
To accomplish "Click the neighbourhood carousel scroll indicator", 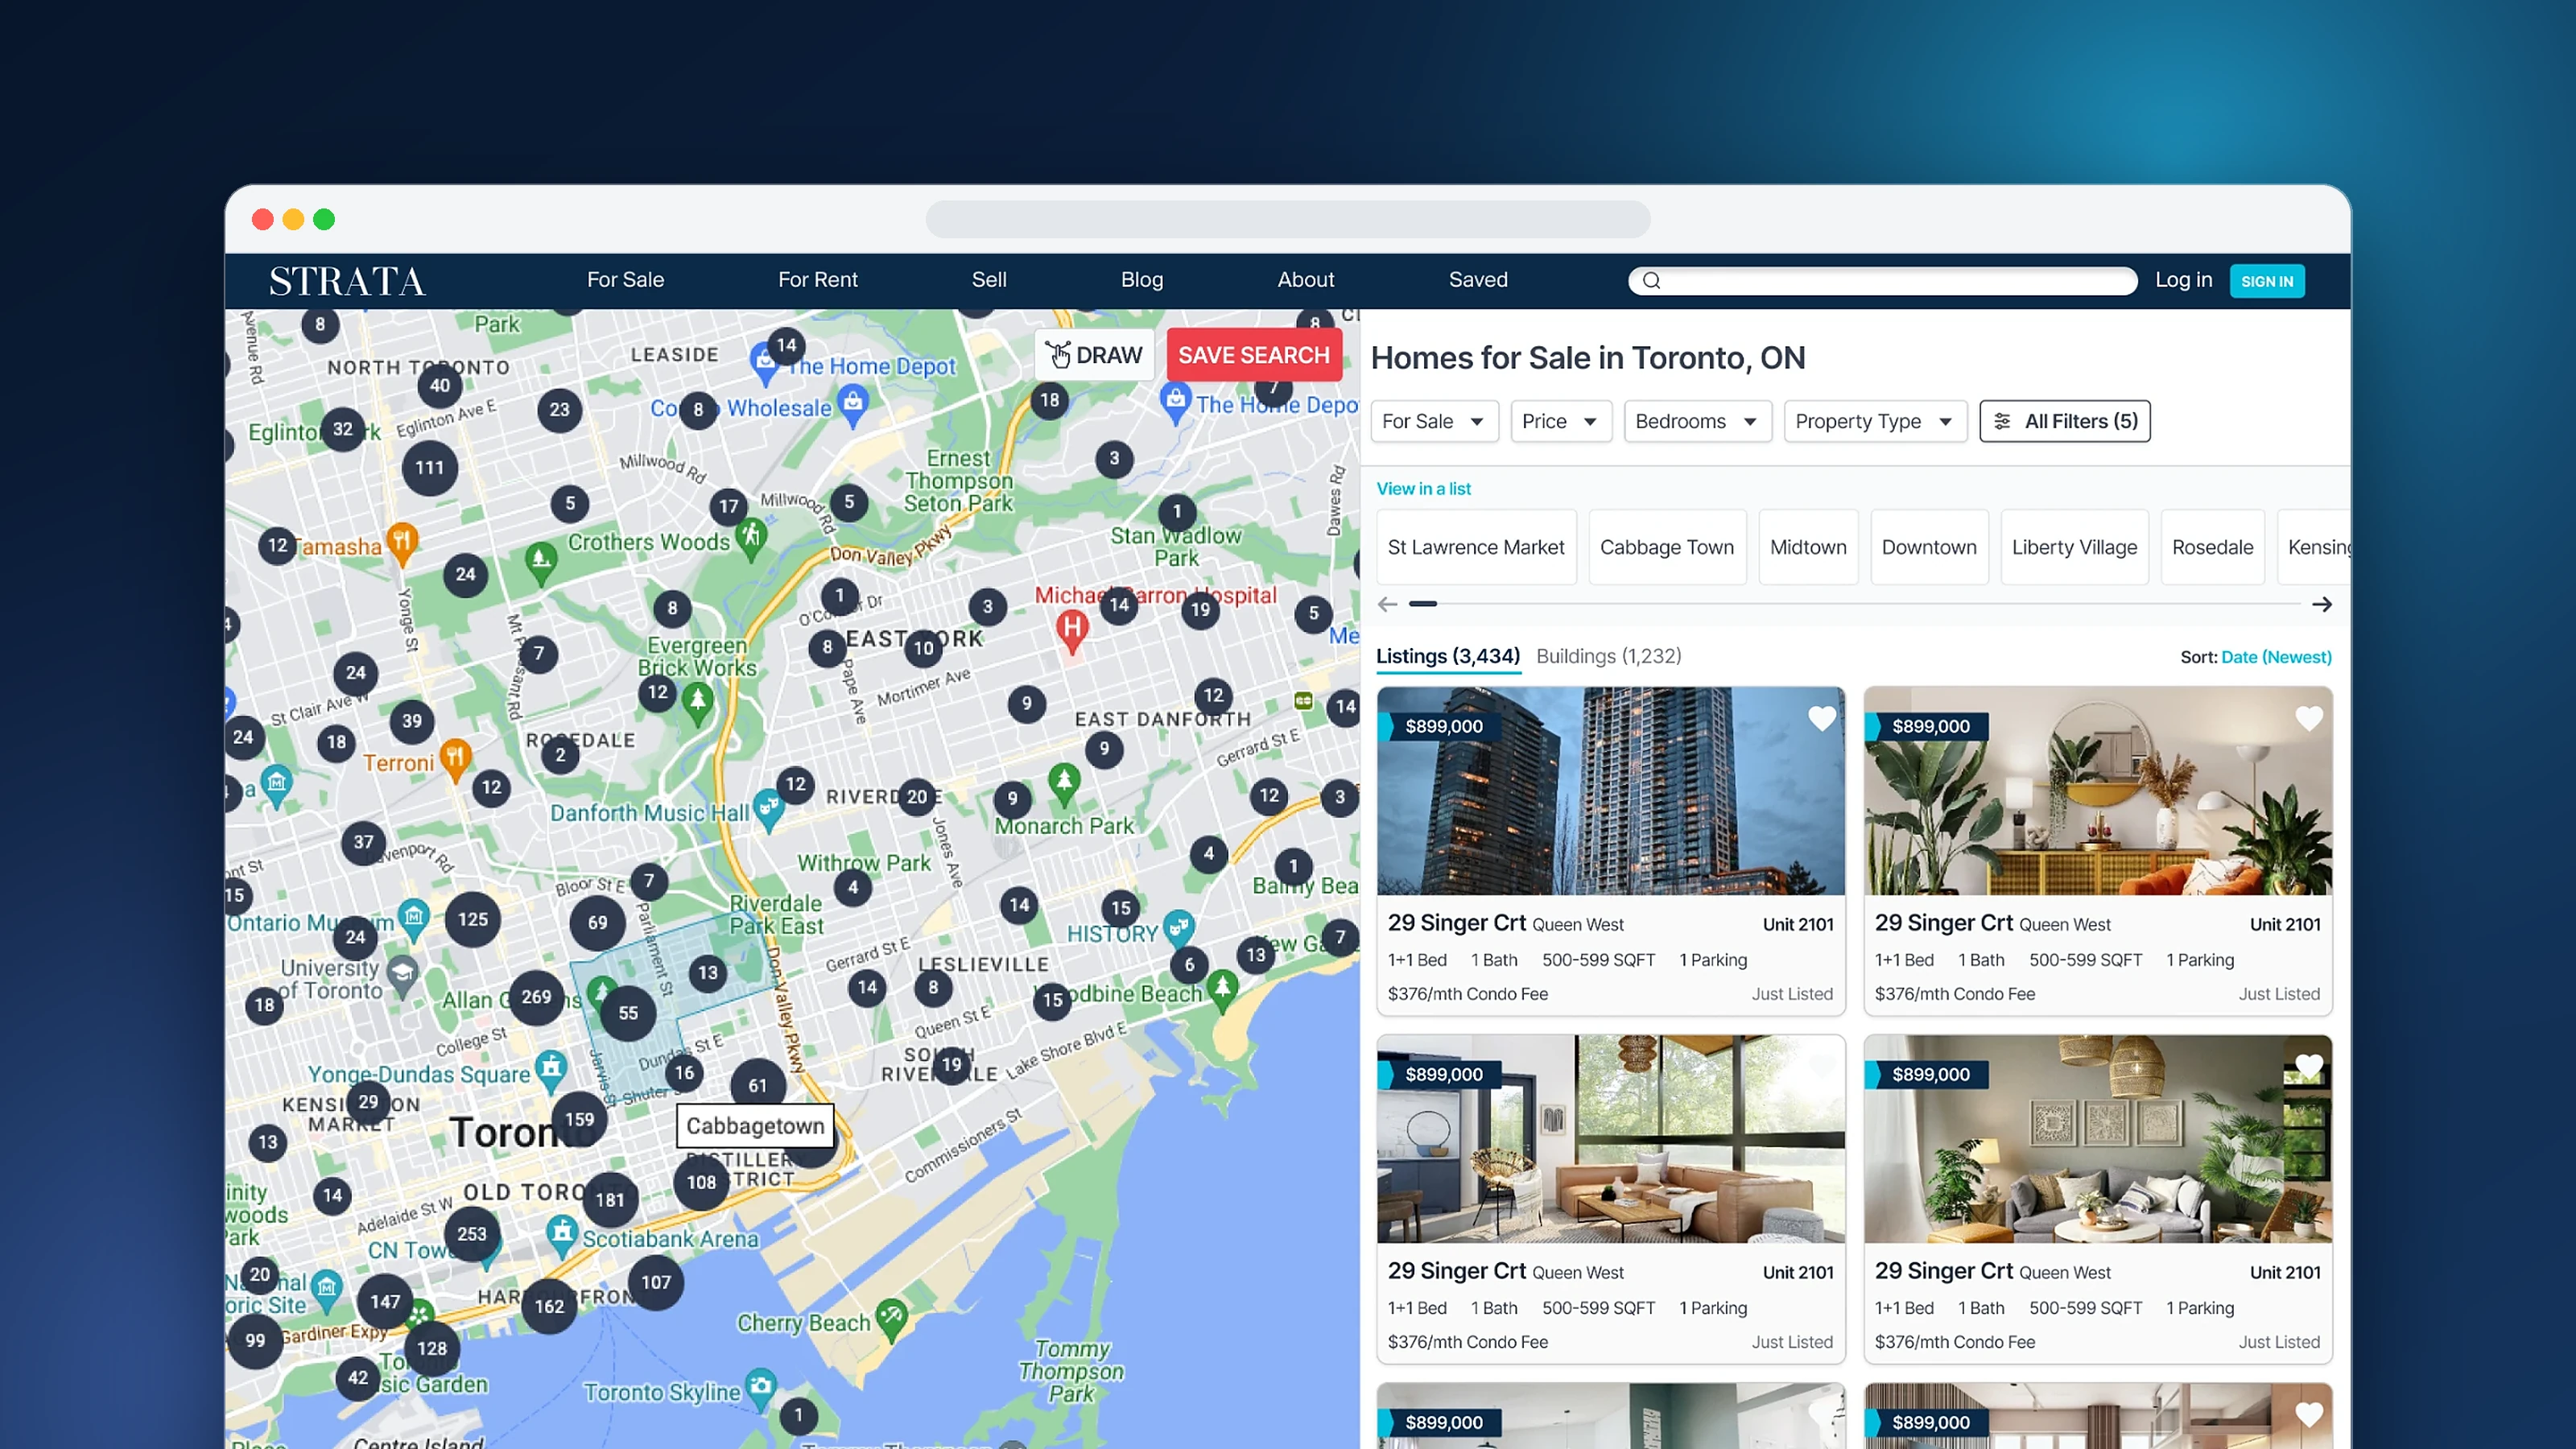I will click(x=1423, y=604).
